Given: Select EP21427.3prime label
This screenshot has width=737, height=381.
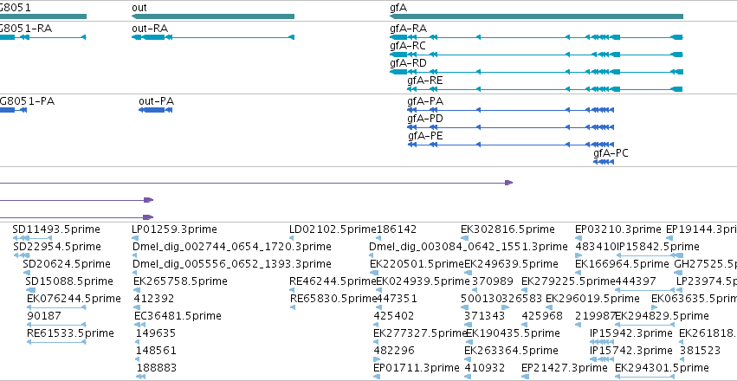Looking at the screenshot, I should 565,368.
